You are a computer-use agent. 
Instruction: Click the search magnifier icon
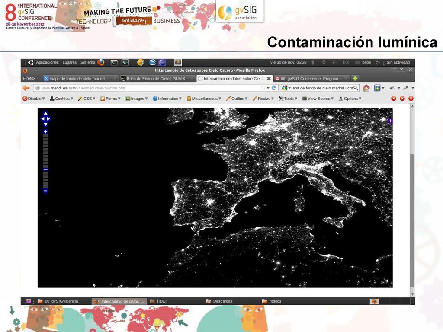pyautogui.click(x=356, y=88)
